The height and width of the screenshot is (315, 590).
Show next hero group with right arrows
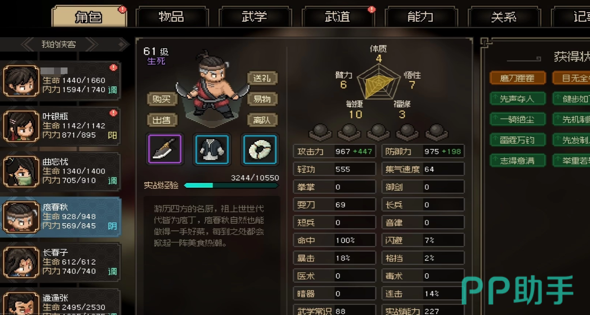91,44
